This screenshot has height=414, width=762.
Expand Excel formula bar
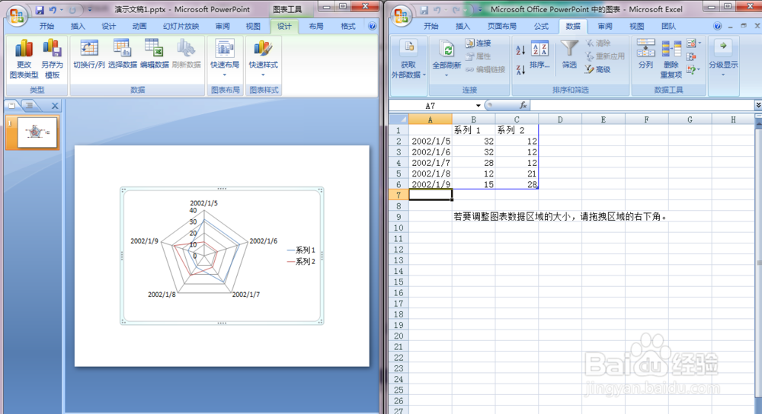[x=758, y=105]
